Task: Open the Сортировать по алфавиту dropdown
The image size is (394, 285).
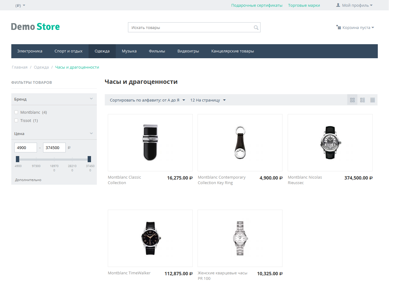Action: pyautogui.click(x=148, y=100)
